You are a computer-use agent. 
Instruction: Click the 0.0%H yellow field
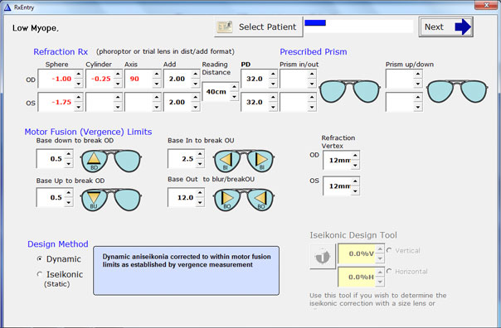(x=358, y=277)
